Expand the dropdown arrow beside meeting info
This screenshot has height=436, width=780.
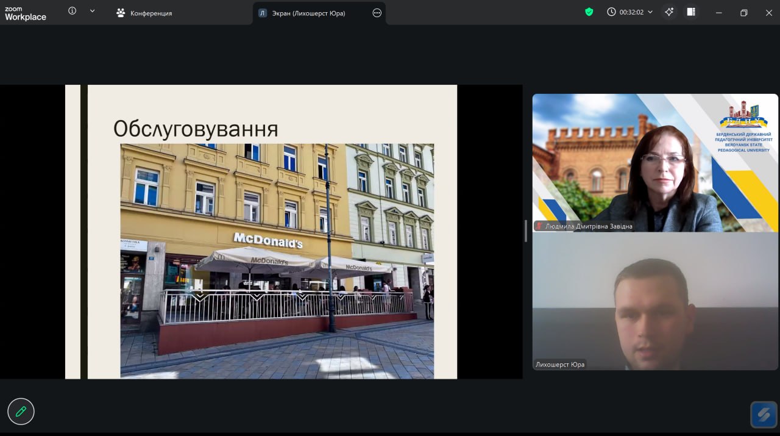click(x=92, y=11)
